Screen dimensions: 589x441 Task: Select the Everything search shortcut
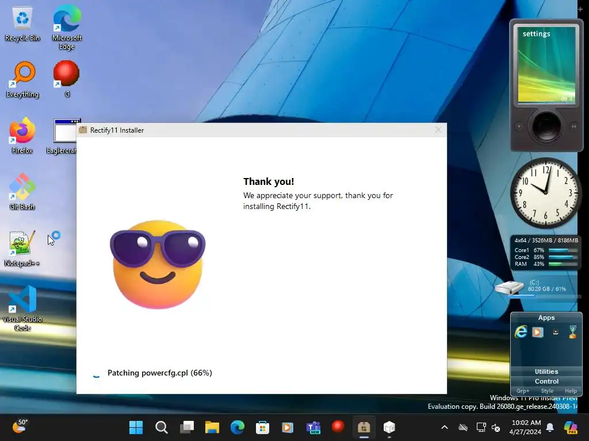pyautogui.click(x=22, y=79)
